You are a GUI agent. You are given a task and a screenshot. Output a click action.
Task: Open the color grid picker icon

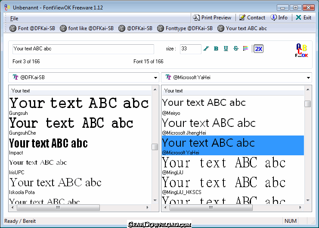(245, 48)
